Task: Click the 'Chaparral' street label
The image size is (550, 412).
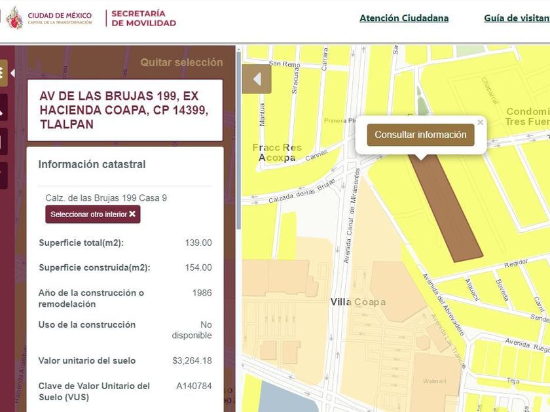Action: [x=490, y=91]
